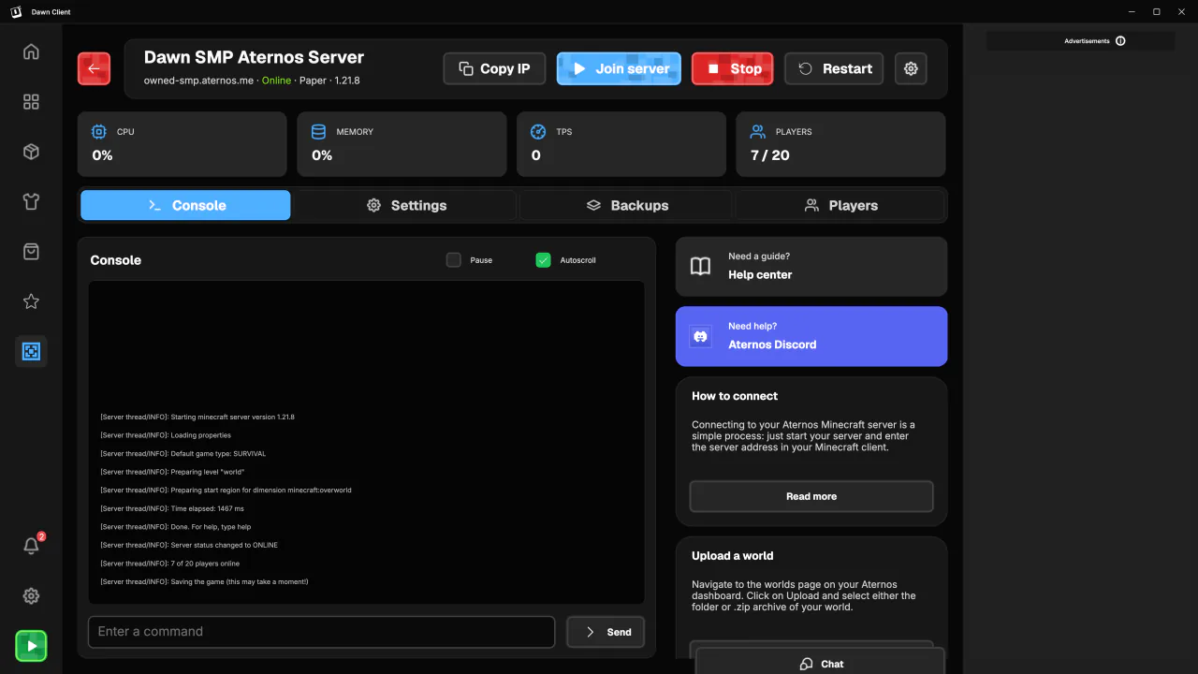The image size is (1198, 674).
Task: Open the Chat panel
Action: (x=820, y=662)
